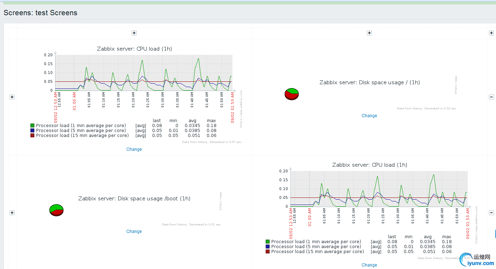496x269 pixels.
Task: Click green 1 min legend swatch in top-left graph
Action: (33, 126)
